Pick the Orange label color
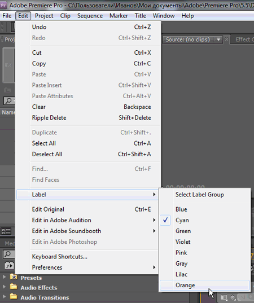254x303 pixels. [x=205, y=285]
